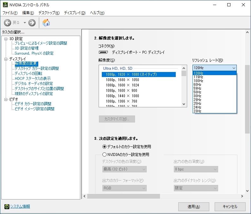Open 3D 設定の管理 page
Image resolution: width=251 pixels, height=214 pixels.
[27, 48]
